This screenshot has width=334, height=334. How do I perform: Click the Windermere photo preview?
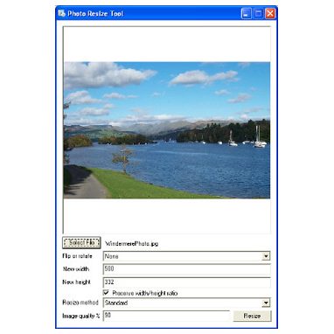click(x=167, y=130)
